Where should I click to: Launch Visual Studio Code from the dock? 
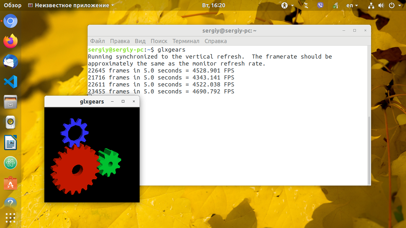[x=10, y=82]
